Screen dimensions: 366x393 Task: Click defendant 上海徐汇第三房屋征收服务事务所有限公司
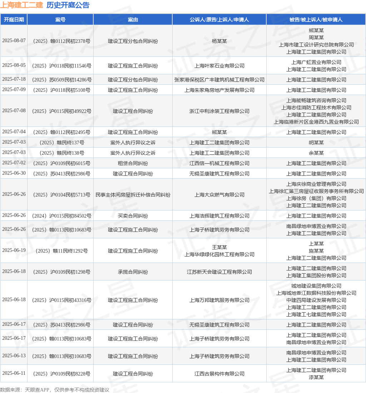coord(316,191)
